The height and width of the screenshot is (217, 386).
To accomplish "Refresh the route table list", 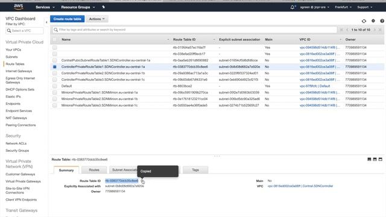I will (x=364, y=21).
